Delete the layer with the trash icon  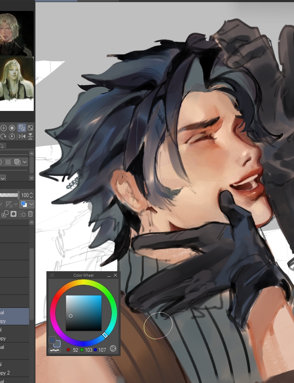pyautogui.click(x=30, y=214)
